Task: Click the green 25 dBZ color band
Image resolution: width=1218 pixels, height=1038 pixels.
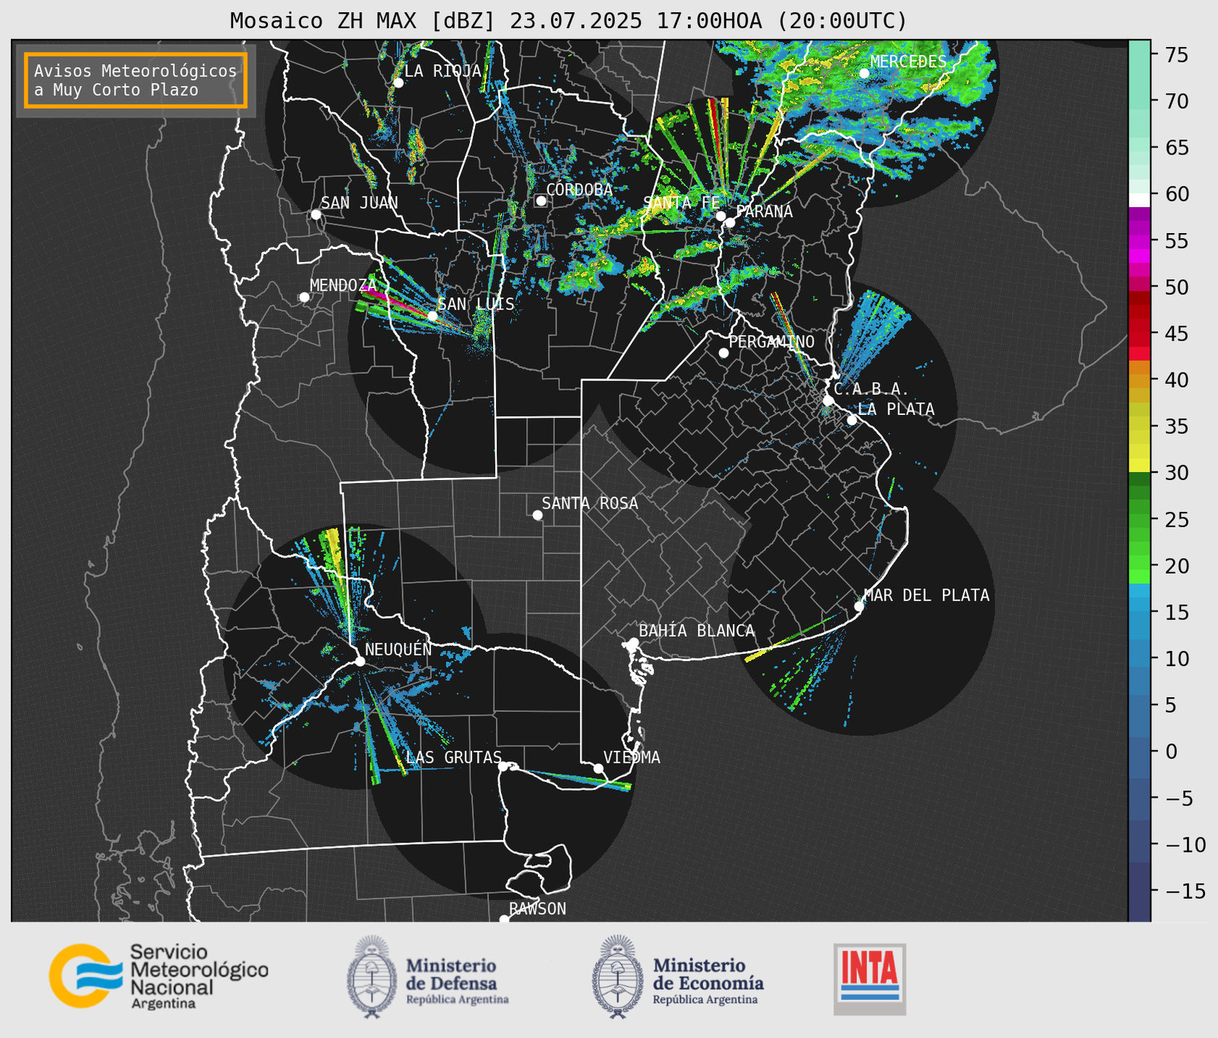Action: point(1139,520)
